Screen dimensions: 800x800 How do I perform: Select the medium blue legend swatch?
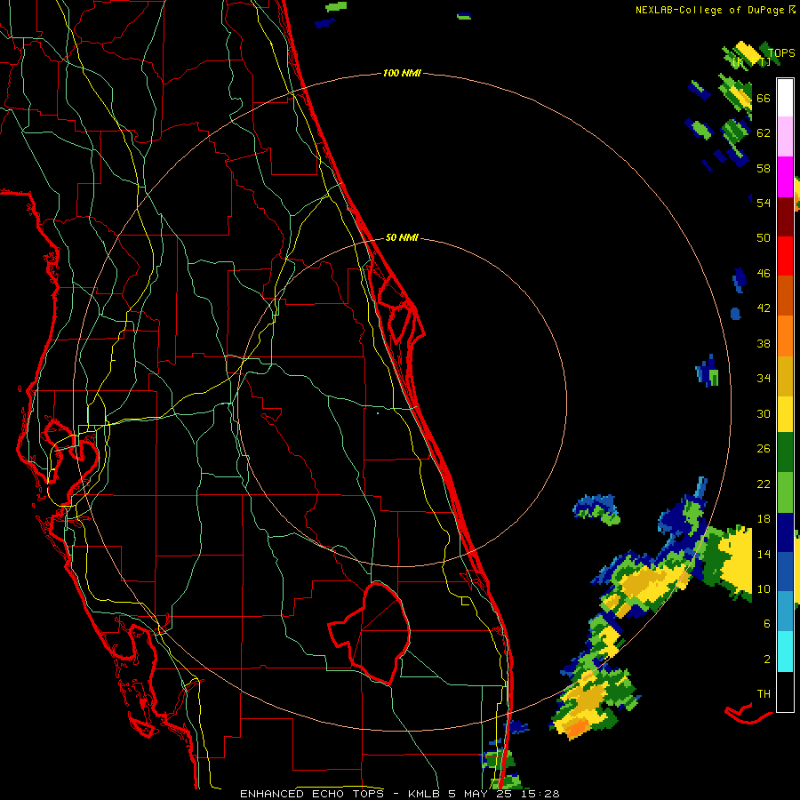pos(785,572)
